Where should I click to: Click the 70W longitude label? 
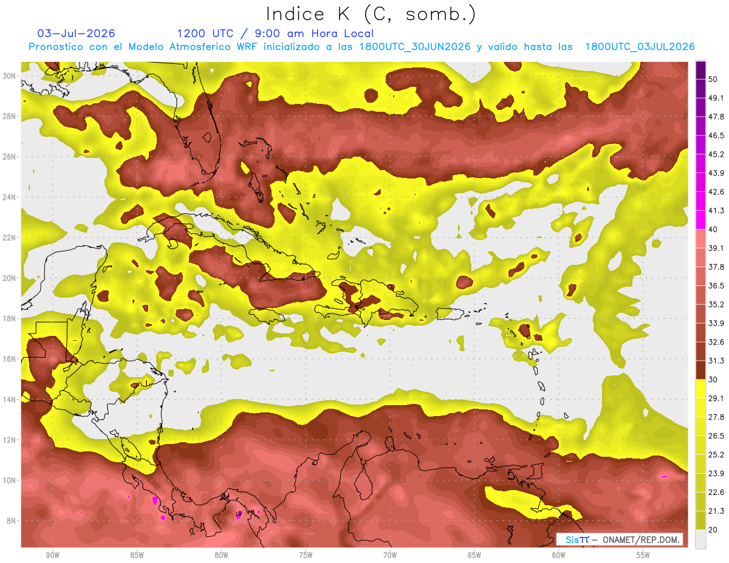(x=390, y=555)
